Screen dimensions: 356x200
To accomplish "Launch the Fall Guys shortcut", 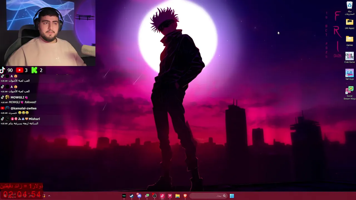I will coord(350,75).
